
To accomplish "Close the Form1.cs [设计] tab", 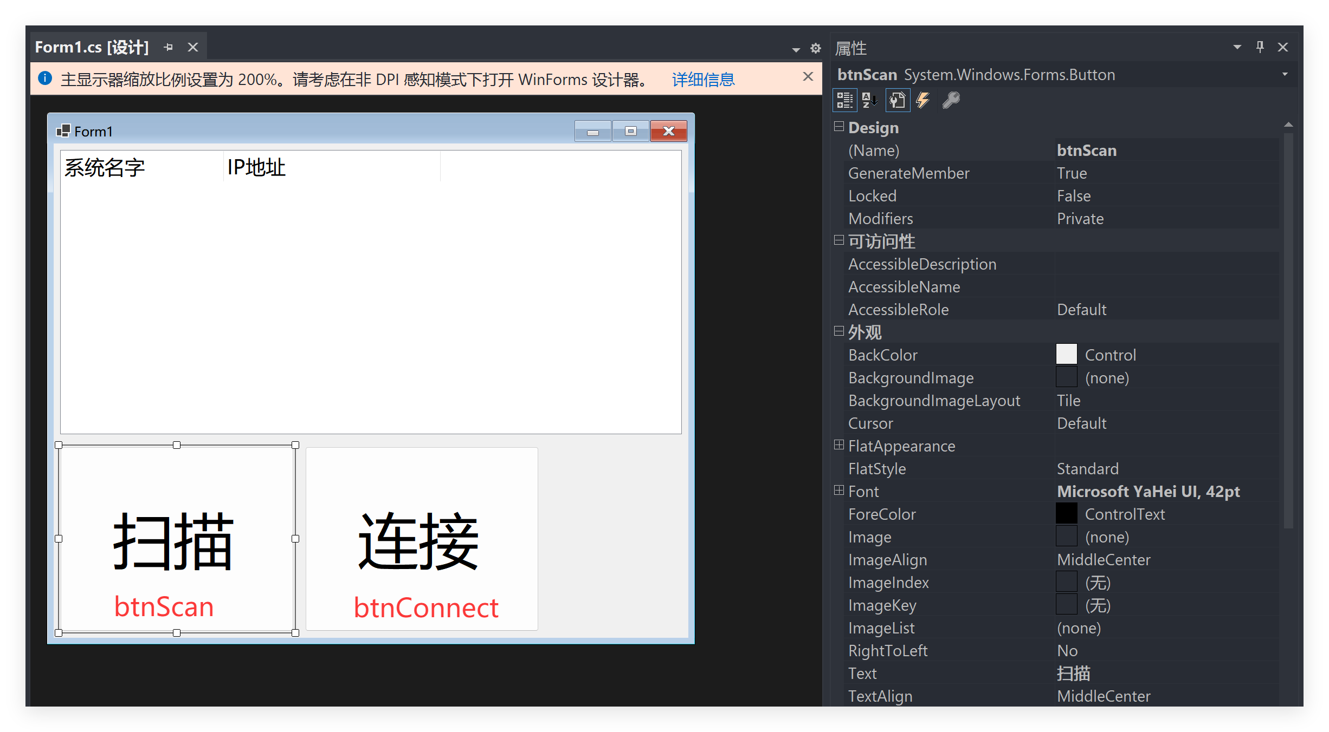I will click(193, 47).
